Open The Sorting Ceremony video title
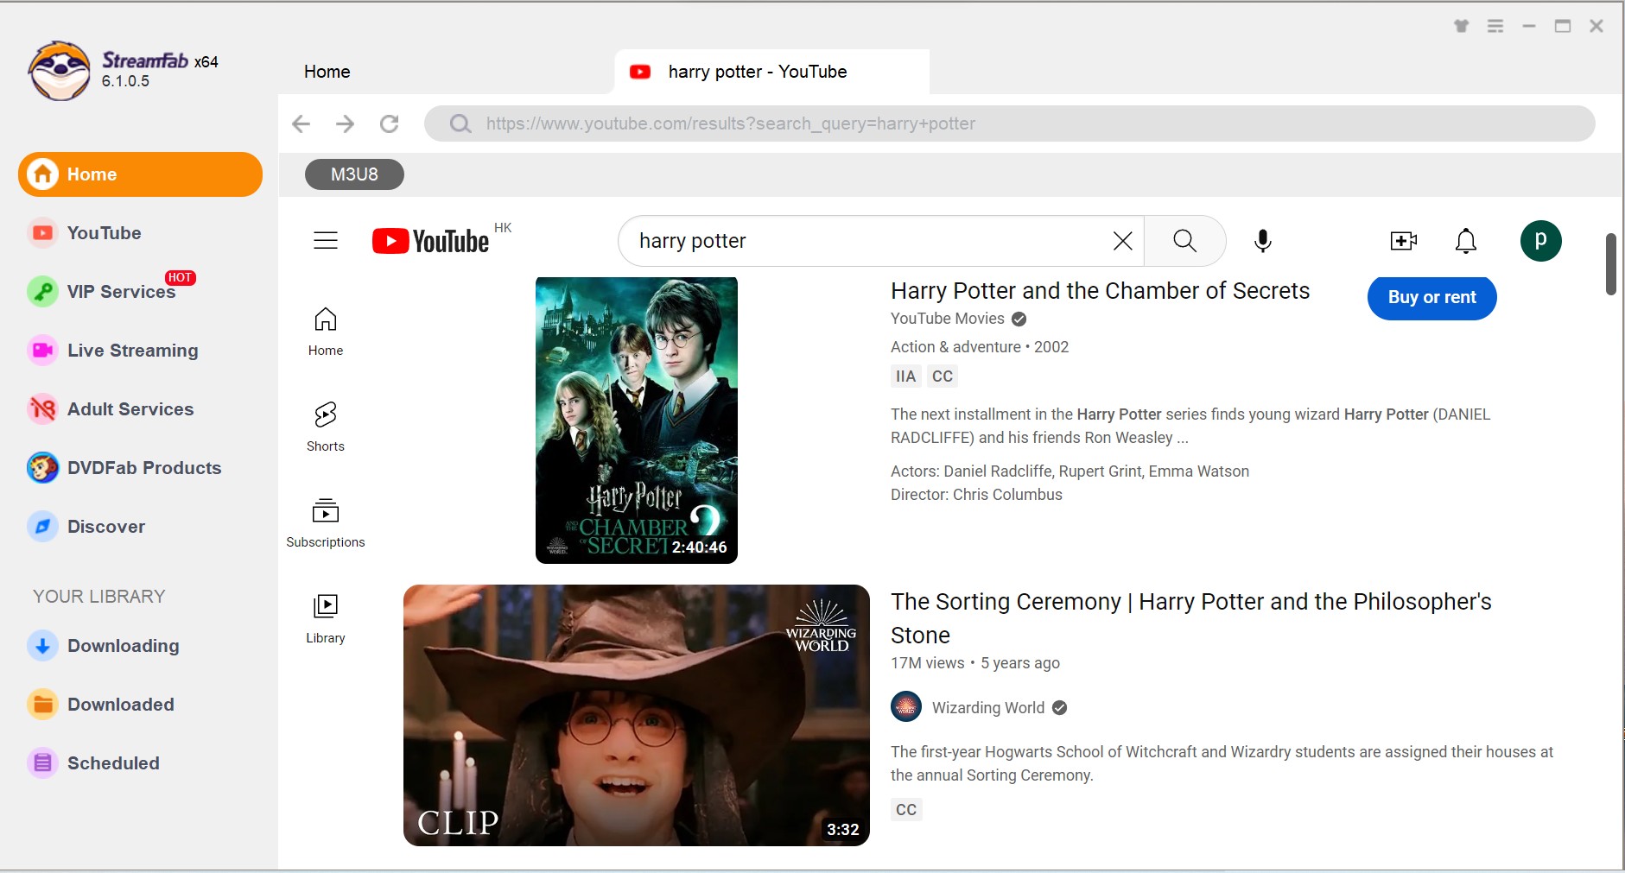The height and width of the screenshot is (873, 1625). pos(1191,618)
